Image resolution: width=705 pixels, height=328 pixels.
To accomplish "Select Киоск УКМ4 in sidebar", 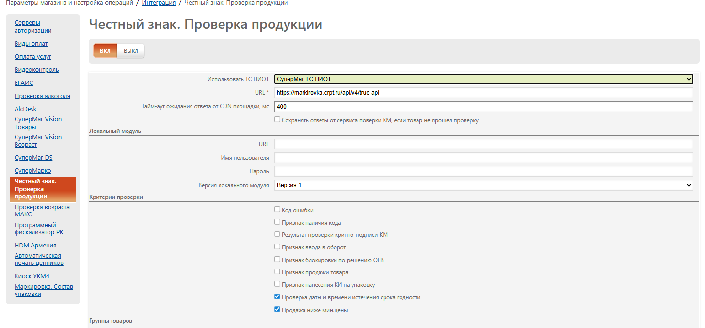I will point(32,276).
